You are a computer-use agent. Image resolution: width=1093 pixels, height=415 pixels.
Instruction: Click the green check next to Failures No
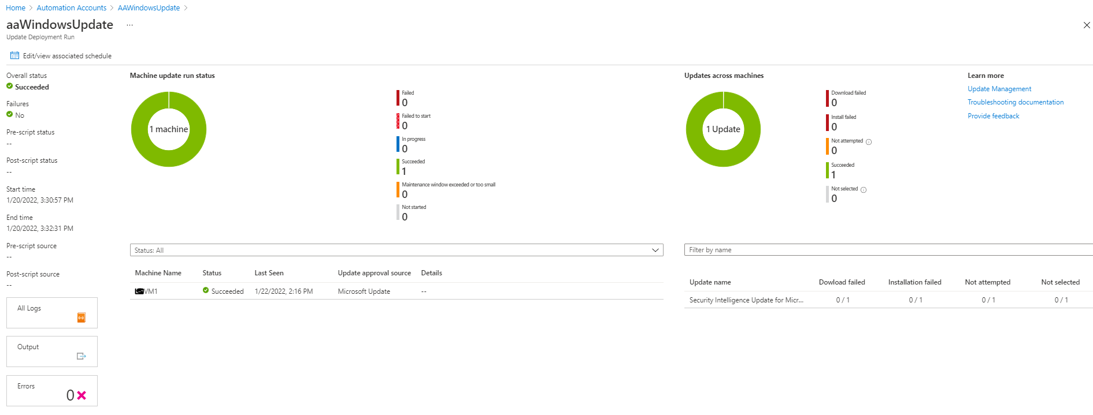click(10, 114)
